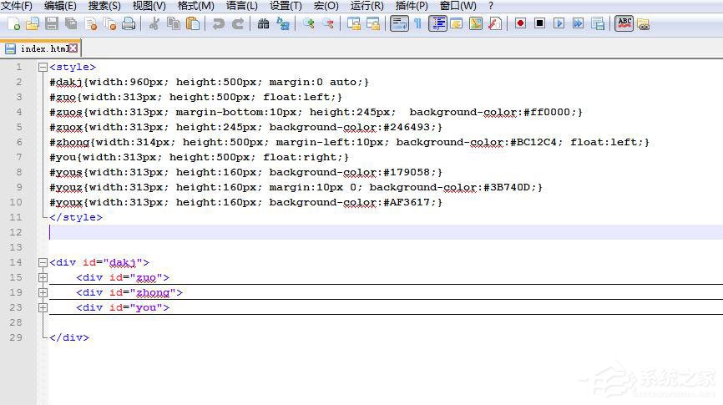The height and width of the screenshot is (405, 723).
Task: Click line number 29 in margin
Action: 16,337
